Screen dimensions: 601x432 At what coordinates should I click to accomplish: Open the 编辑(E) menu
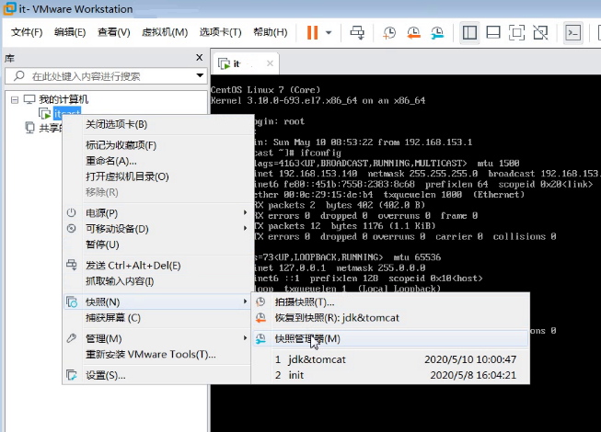tap(70, 32)
